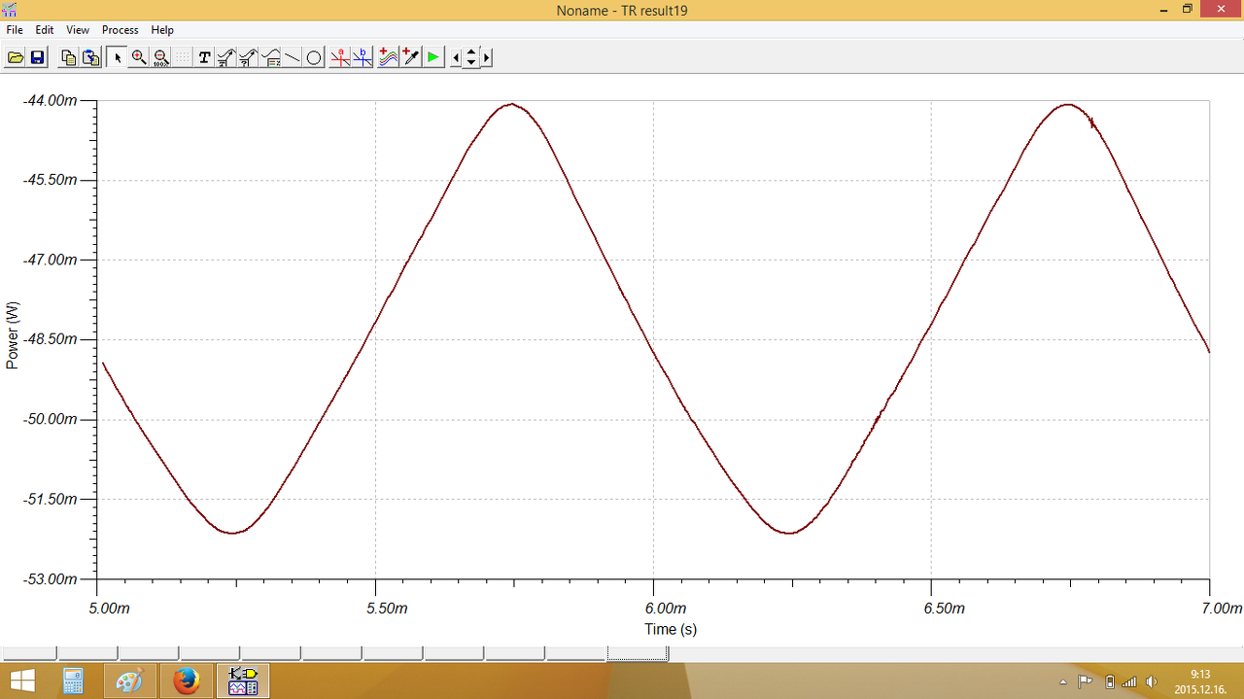
Task: Activate the zoom in magnifier
Action: [139, 57]
